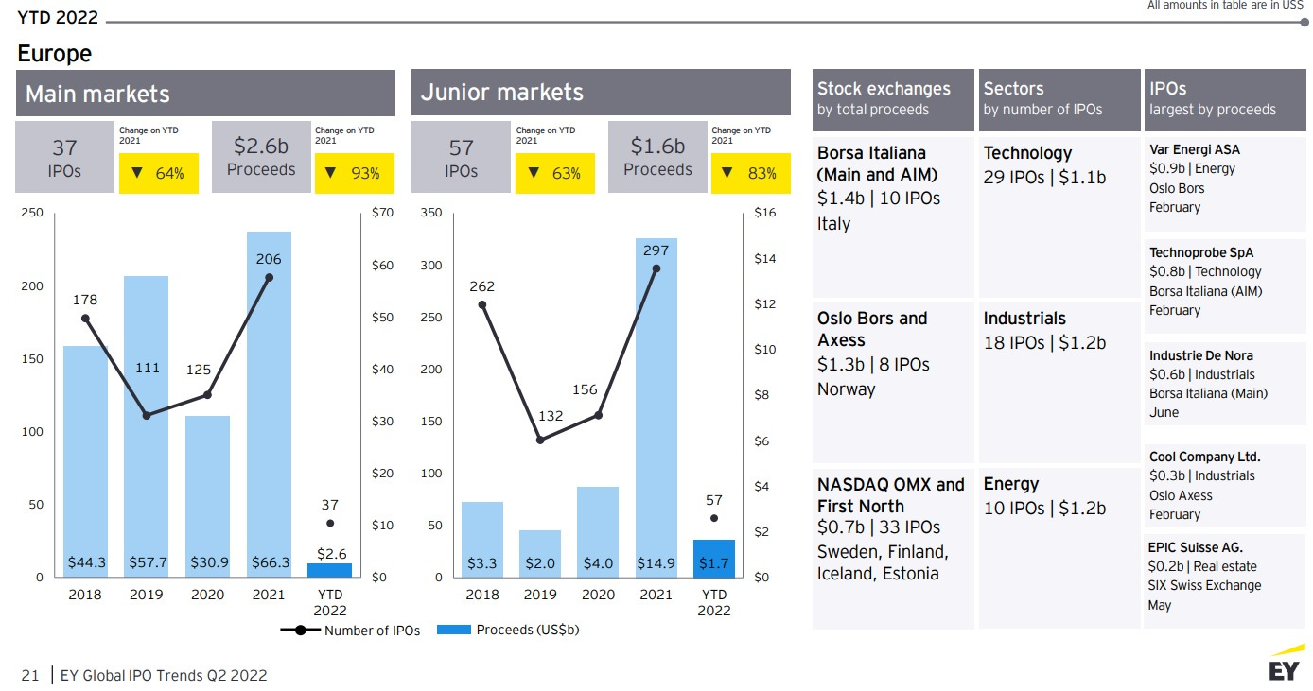
Task: Select the Number of IPOs legend entry
Action: point(350,631)
